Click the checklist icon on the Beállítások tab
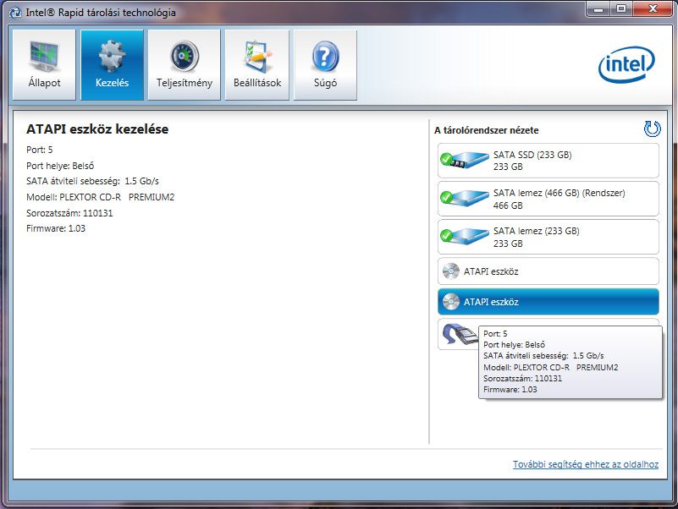Screen dimensions: 678x509 tap(257, 56)
